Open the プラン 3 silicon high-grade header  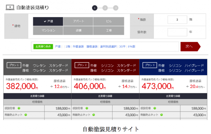click(173, 68)
